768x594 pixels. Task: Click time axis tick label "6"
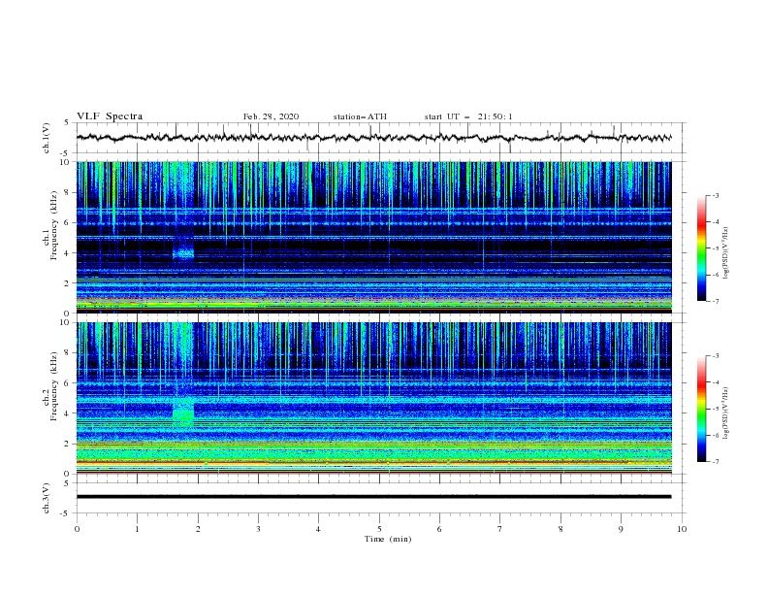pyautogui.click(x=440, y=529)
